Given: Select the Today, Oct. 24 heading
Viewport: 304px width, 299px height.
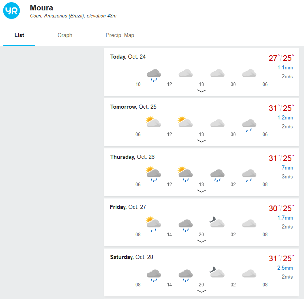Looking at the screenshot, I should (128, 57).
